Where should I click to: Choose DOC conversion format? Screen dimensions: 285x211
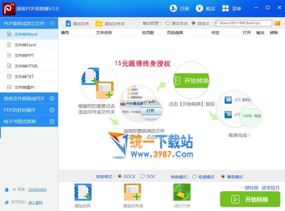[142, 176]
